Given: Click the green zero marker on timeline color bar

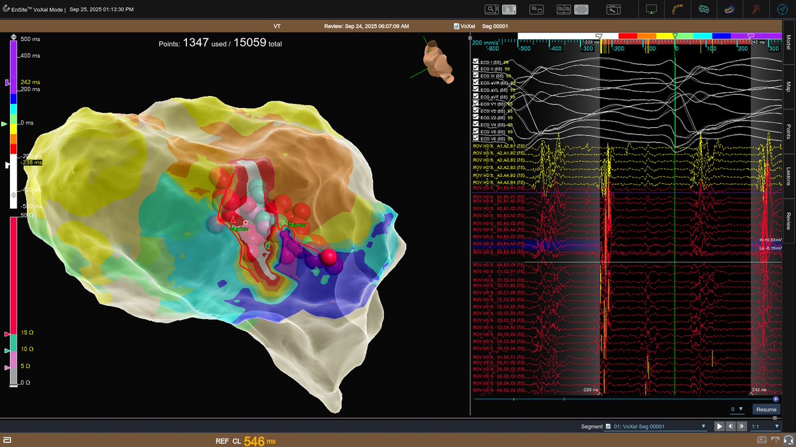Looking at the screenshot, I should 675,36.
